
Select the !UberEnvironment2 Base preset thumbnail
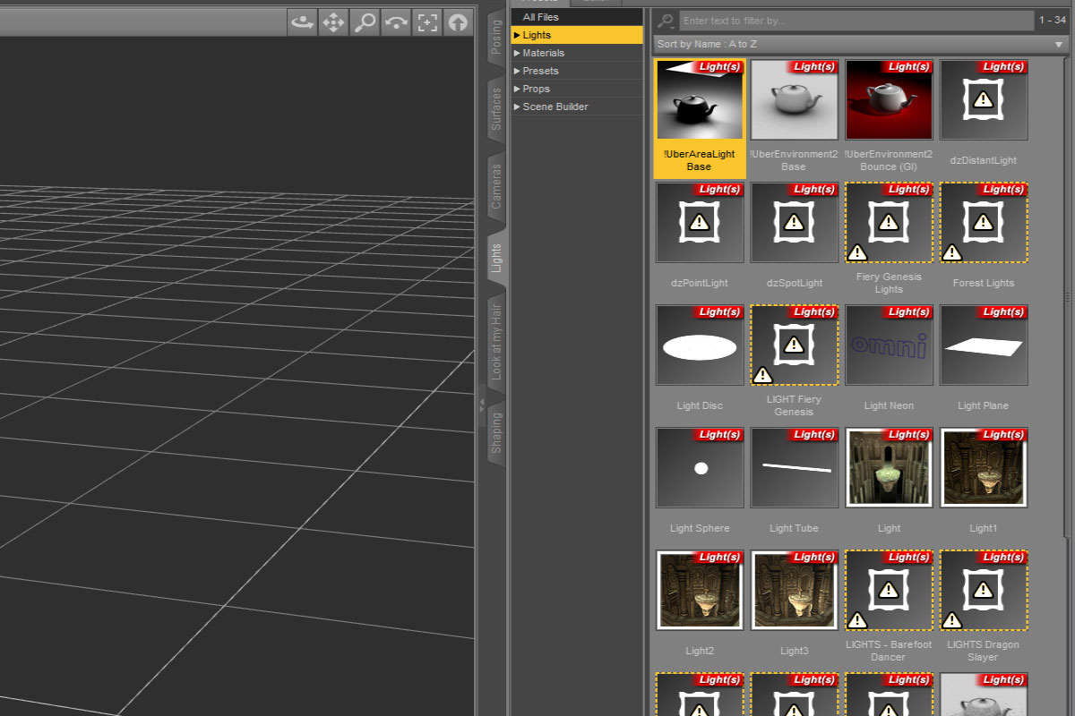point(794,99)
